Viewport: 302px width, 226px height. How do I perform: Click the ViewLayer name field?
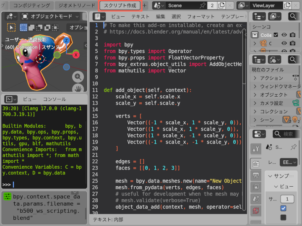pyautogui.click(x=267, y=5)
